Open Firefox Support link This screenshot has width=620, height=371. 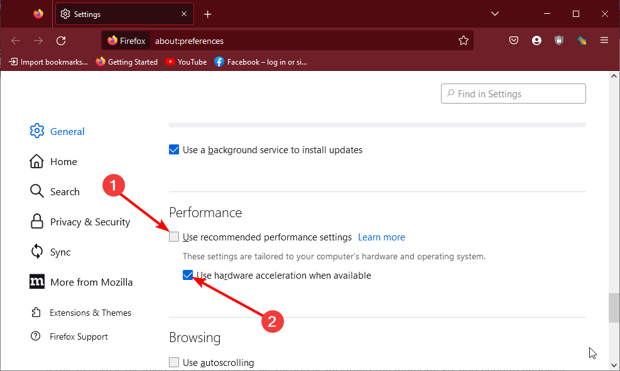(x=69, y=336)
